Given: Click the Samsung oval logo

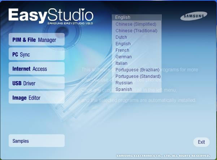Looking at the screenshot, I should coord(194,16).
